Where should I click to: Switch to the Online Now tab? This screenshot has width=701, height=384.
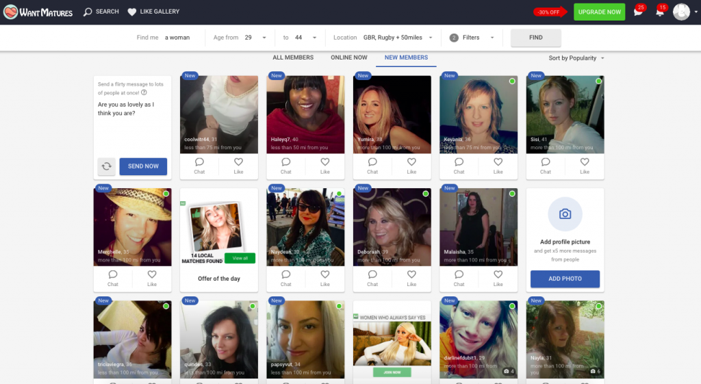(x=348, y=57)
